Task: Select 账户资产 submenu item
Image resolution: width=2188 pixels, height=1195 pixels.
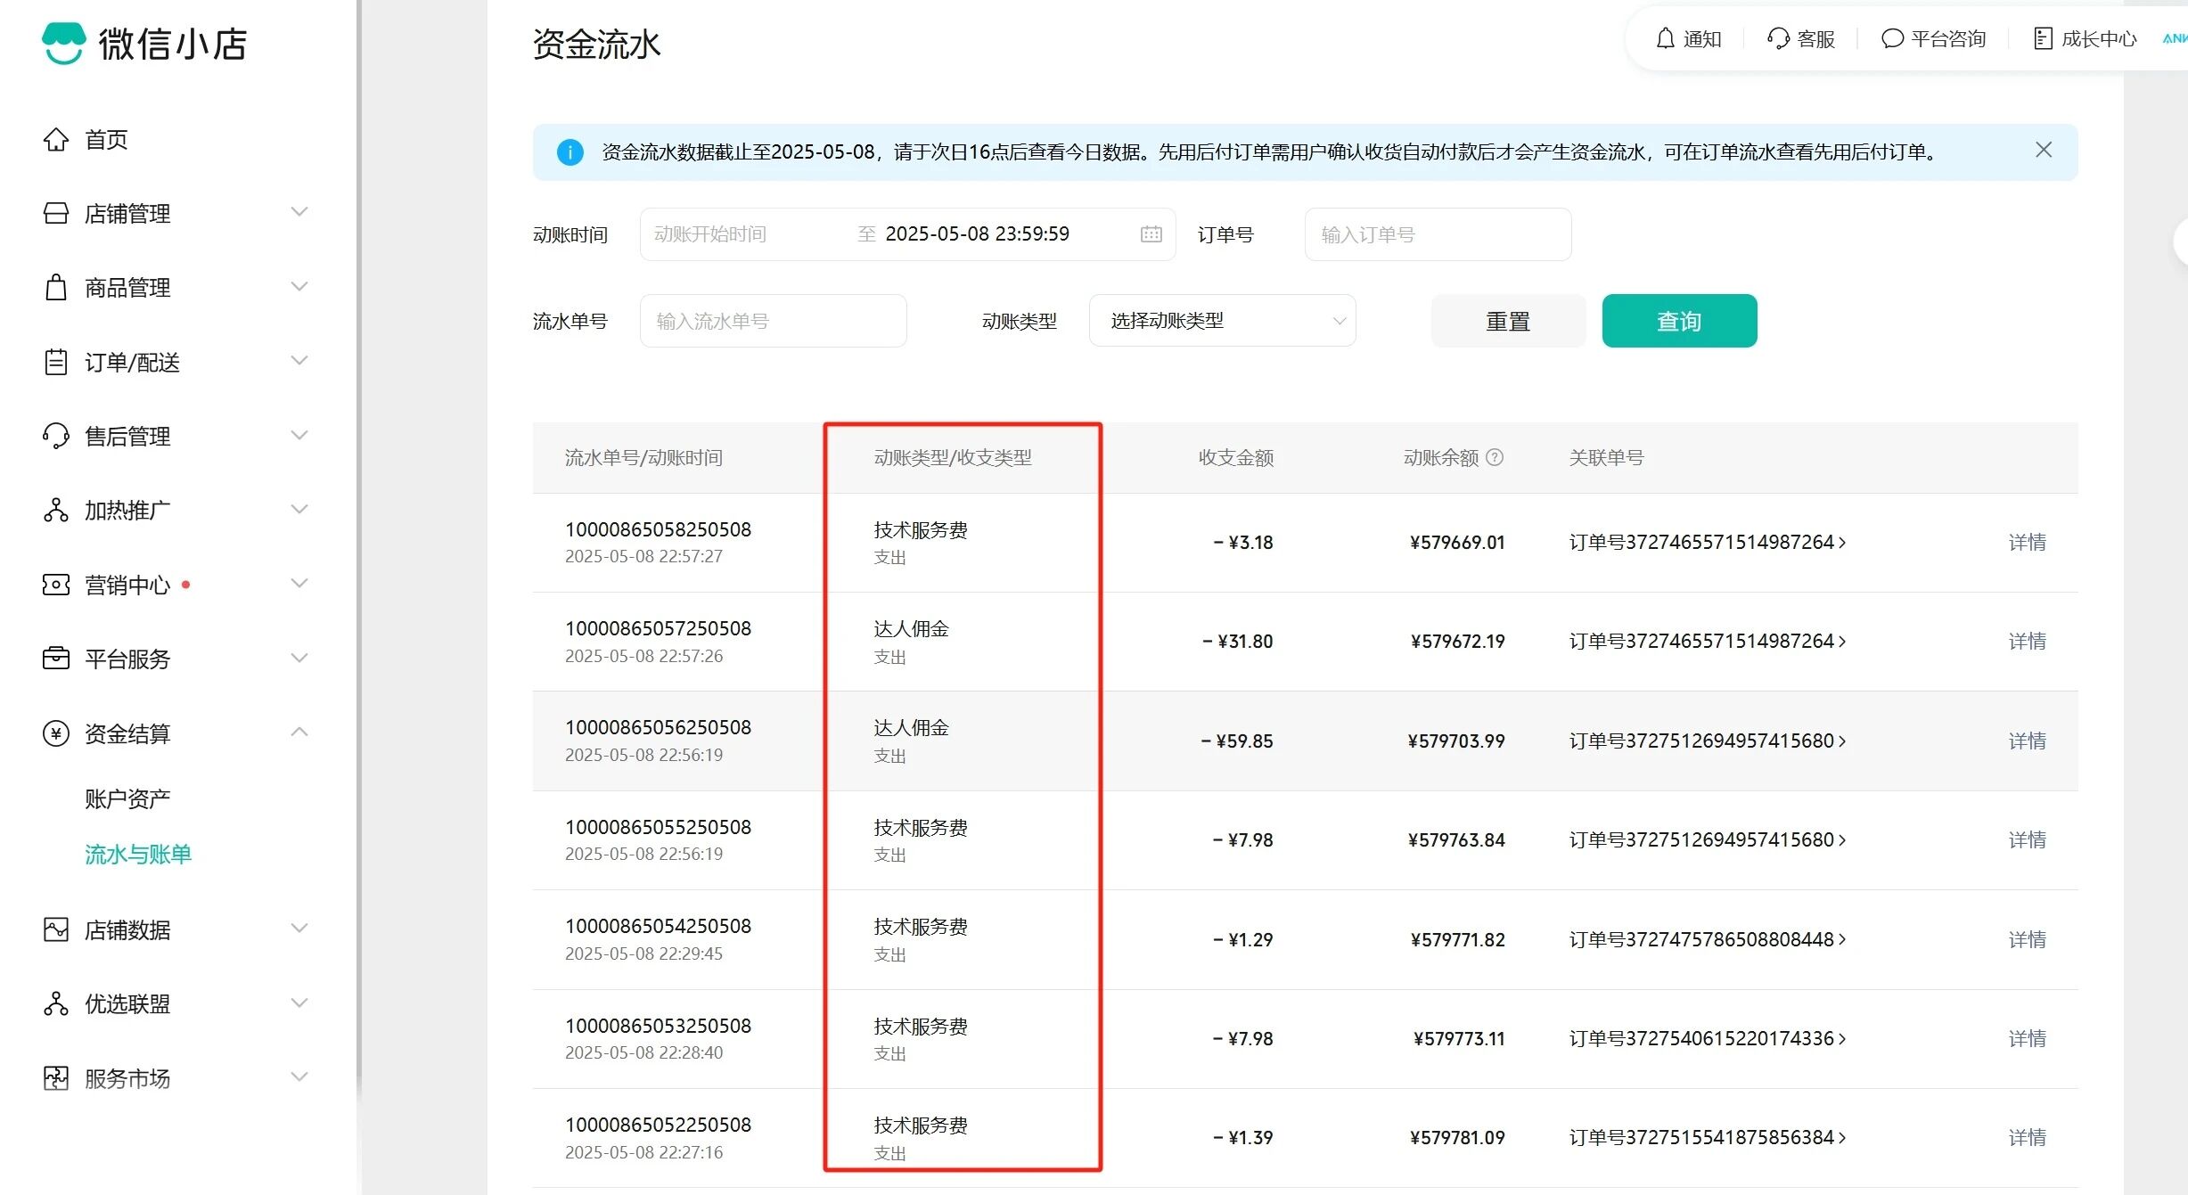Action: tap(127, 798)
